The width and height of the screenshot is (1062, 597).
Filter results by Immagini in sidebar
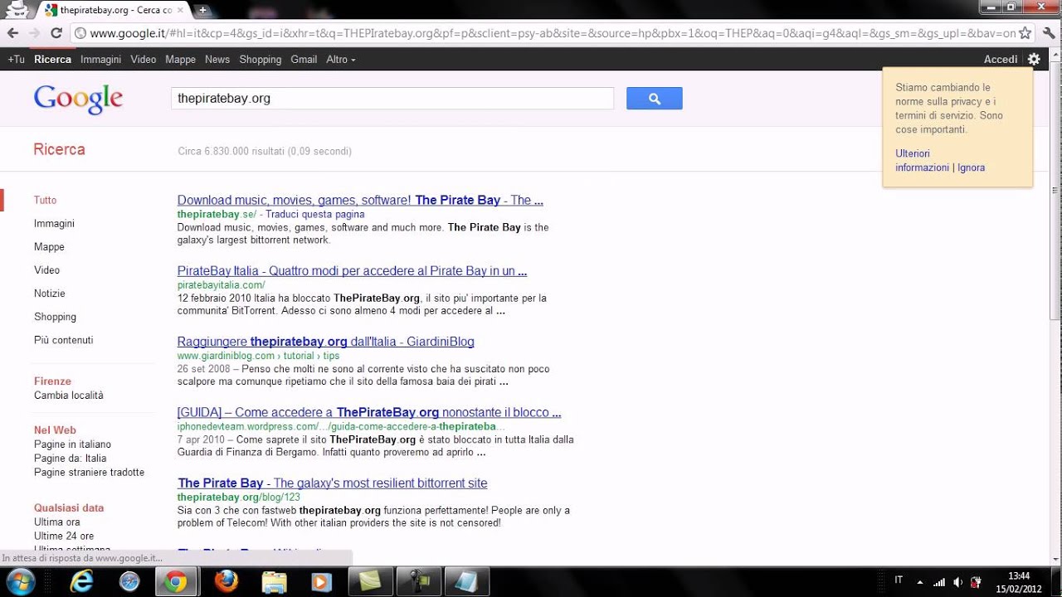[54, 223]
